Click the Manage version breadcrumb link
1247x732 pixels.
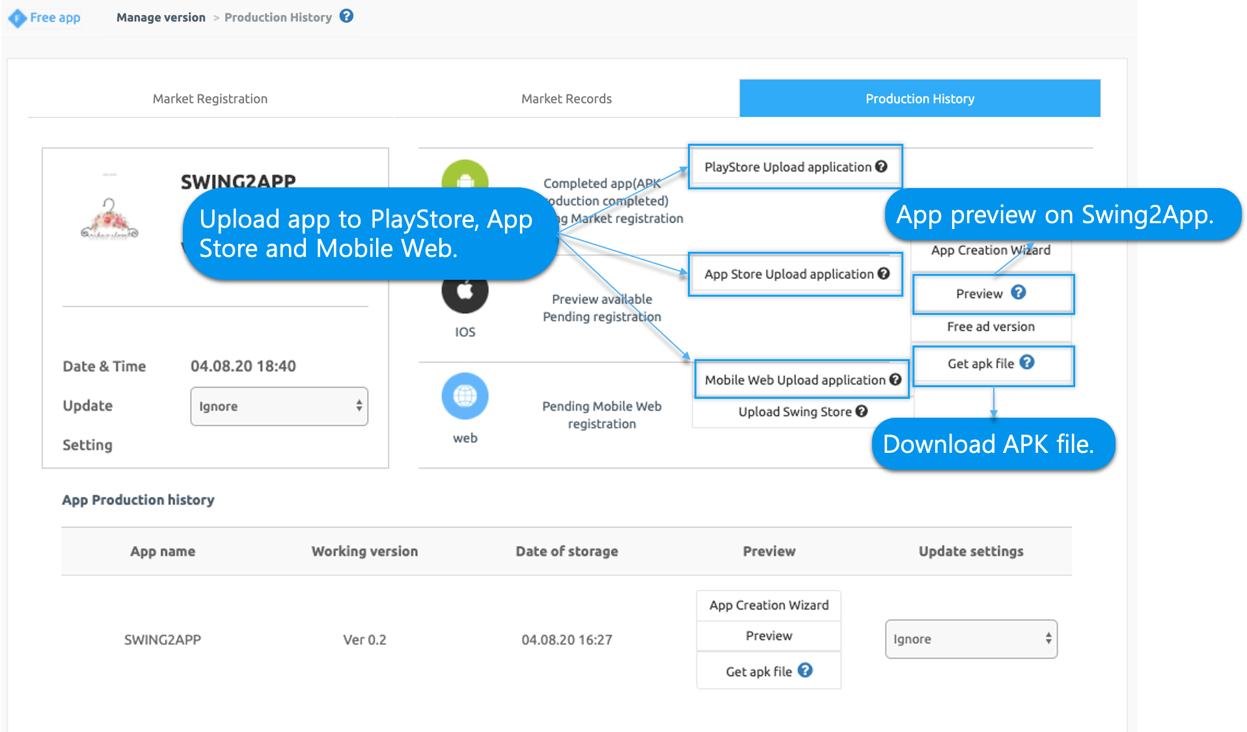point(161,18)
